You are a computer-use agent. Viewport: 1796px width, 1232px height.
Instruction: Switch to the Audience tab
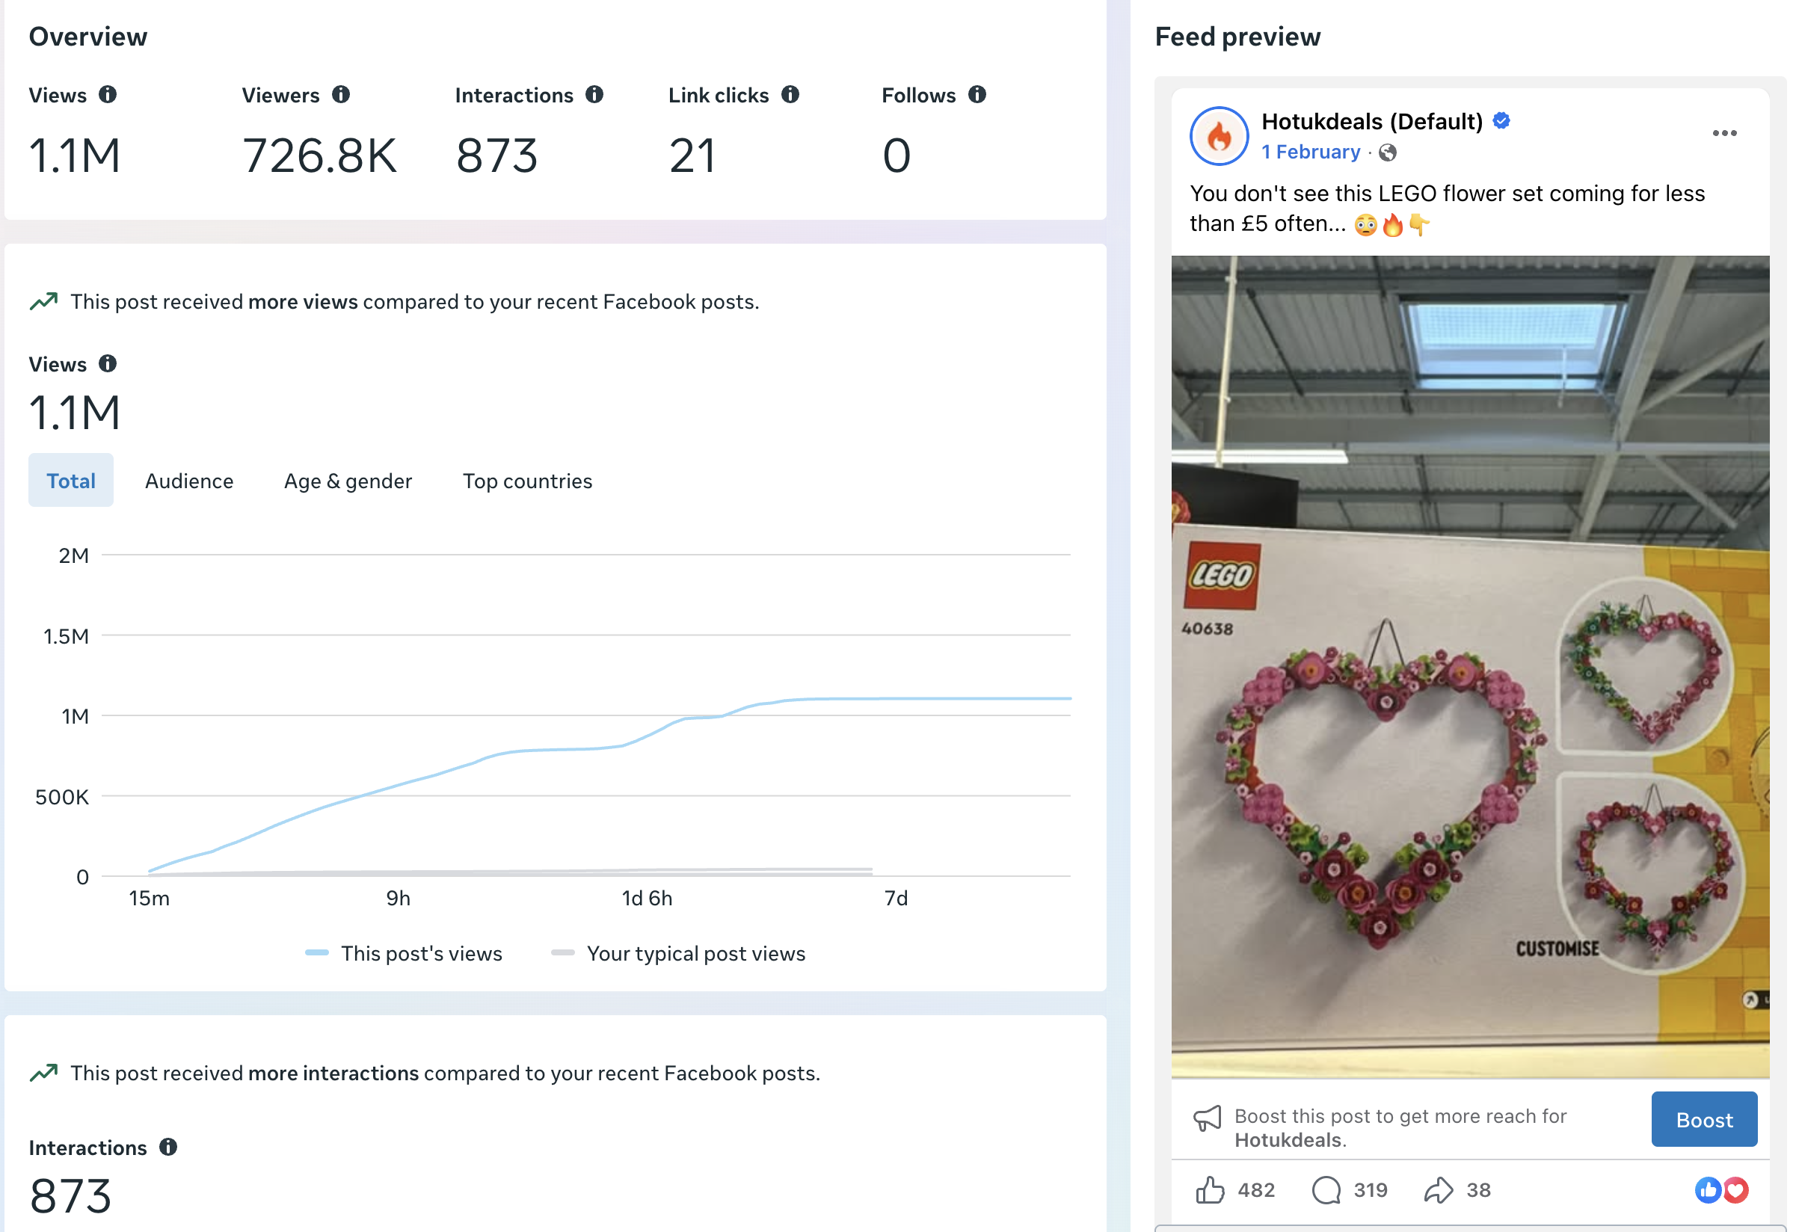[x=189, y=481]
